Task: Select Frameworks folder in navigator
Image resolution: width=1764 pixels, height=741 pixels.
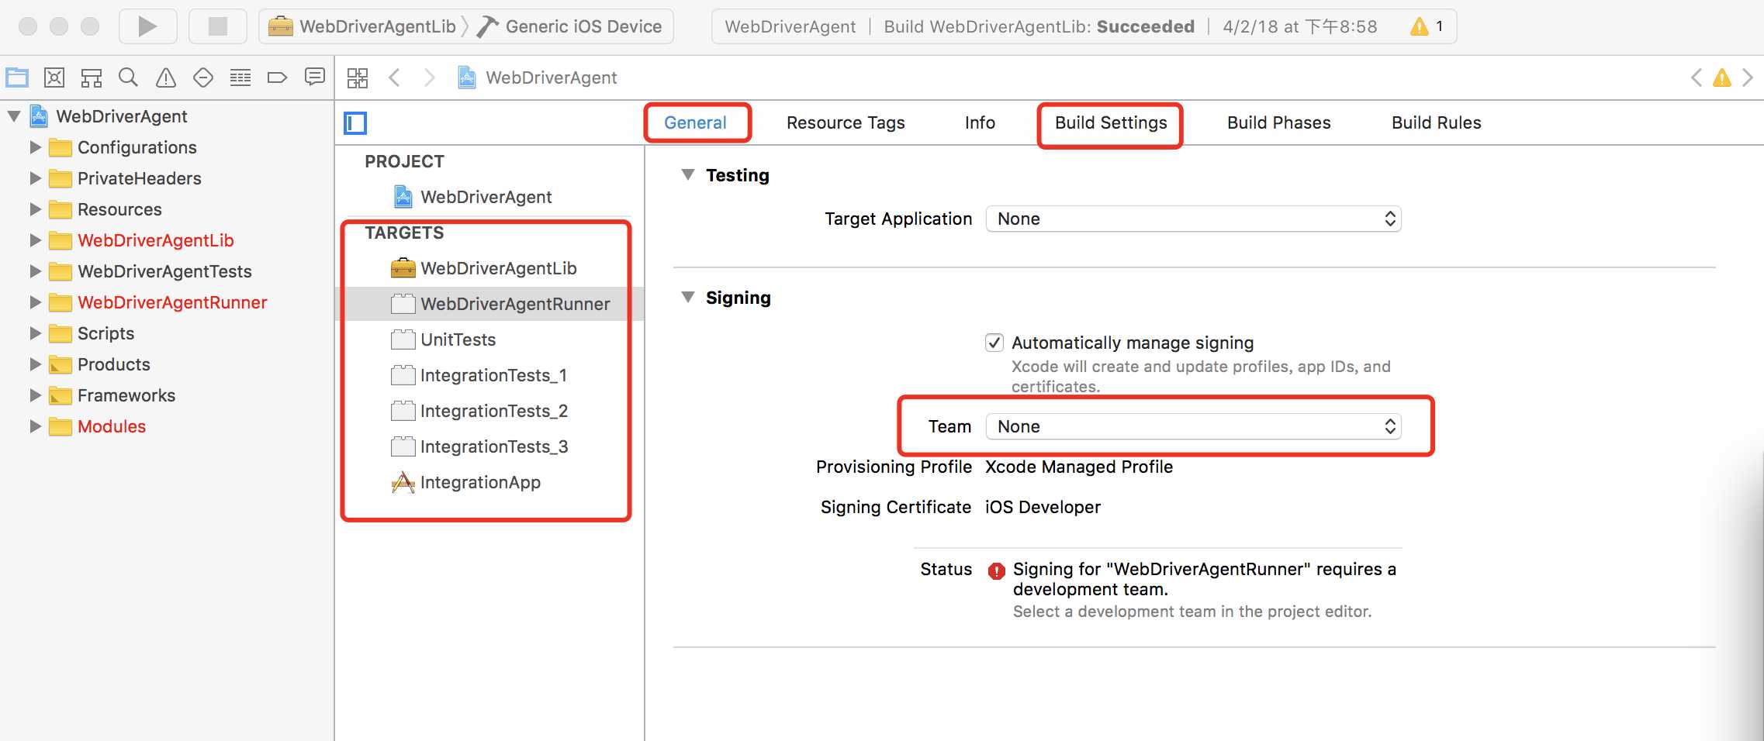Action: click(112, 395)
